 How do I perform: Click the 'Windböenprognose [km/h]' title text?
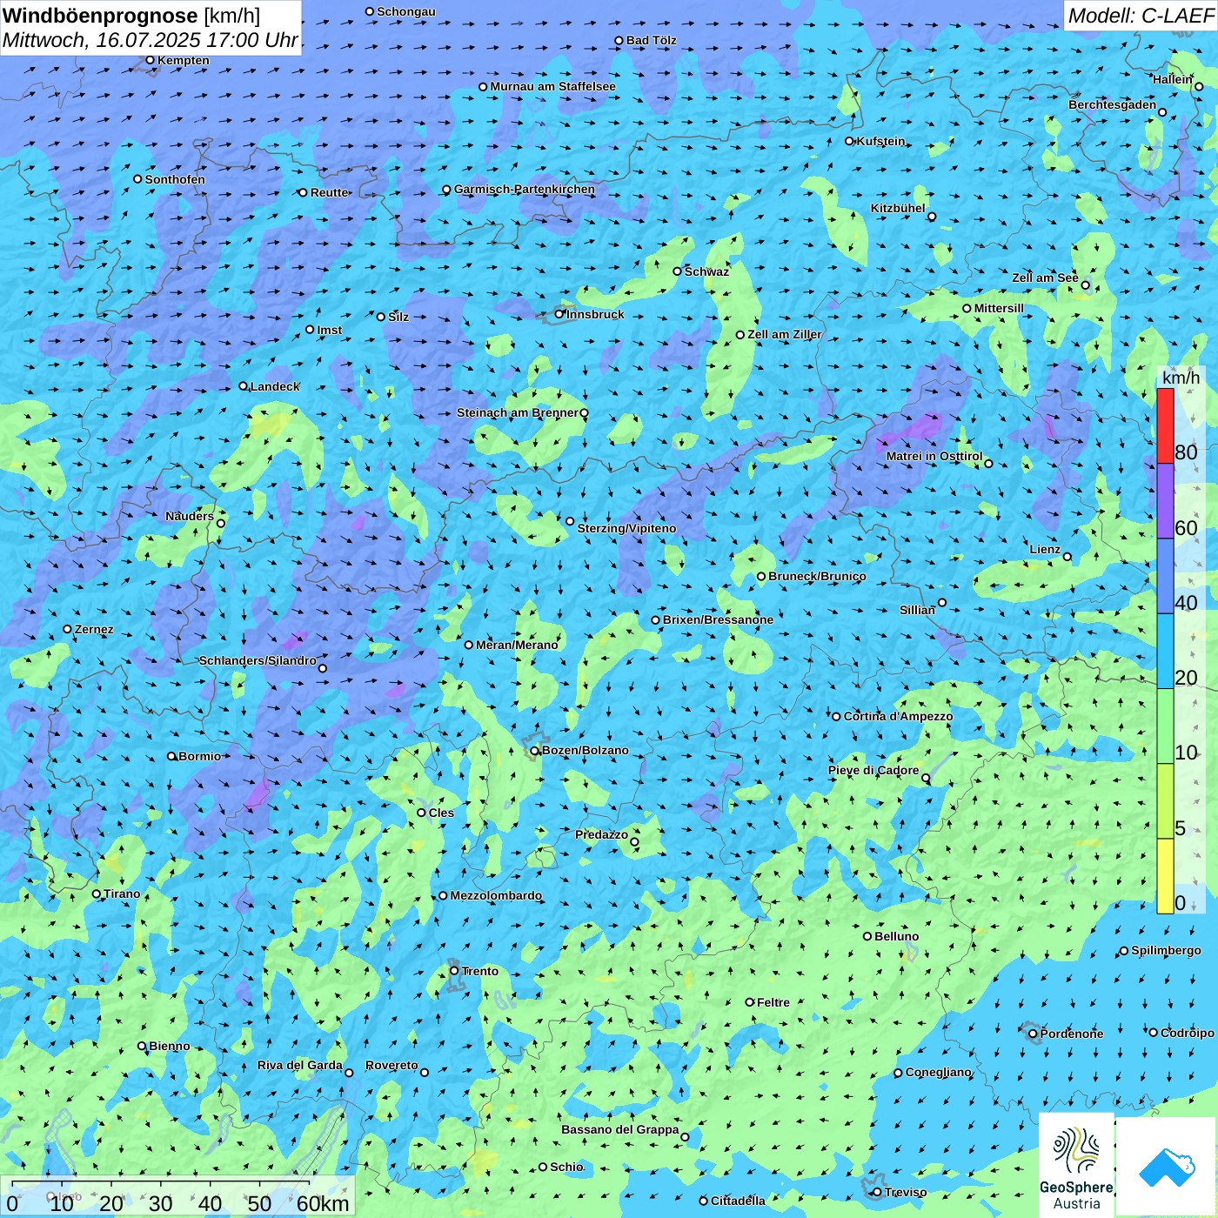coord(131,16)
